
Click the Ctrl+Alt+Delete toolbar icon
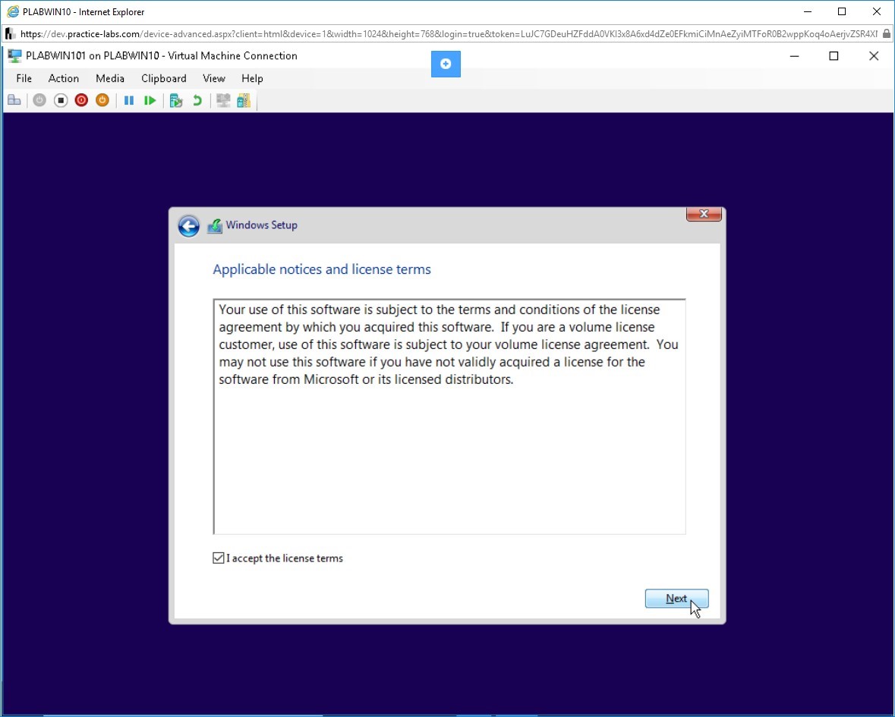(x=14, y=101)
